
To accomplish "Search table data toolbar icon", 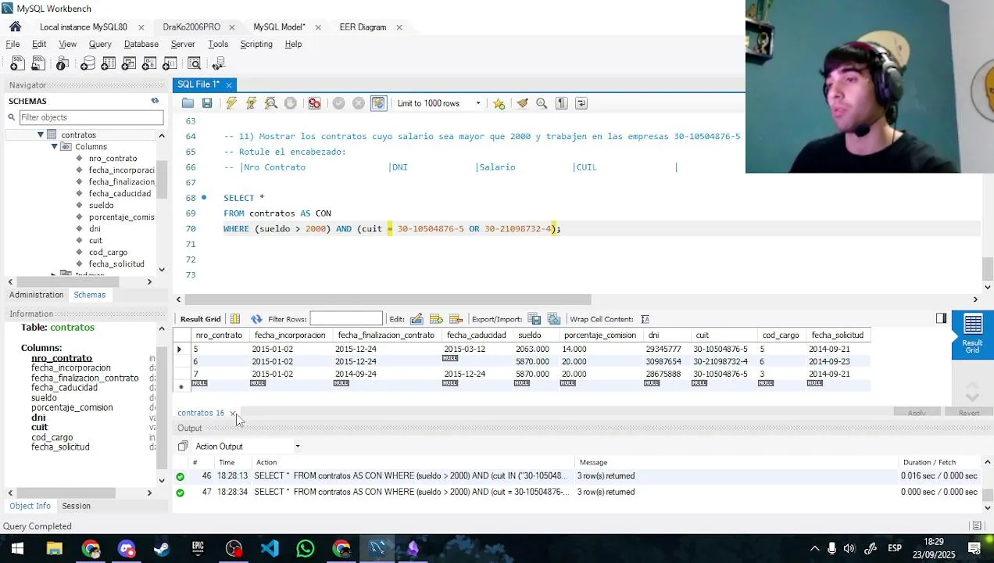I will (194, 63).
